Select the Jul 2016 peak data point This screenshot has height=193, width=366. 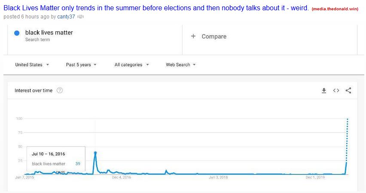click(95, 153)
